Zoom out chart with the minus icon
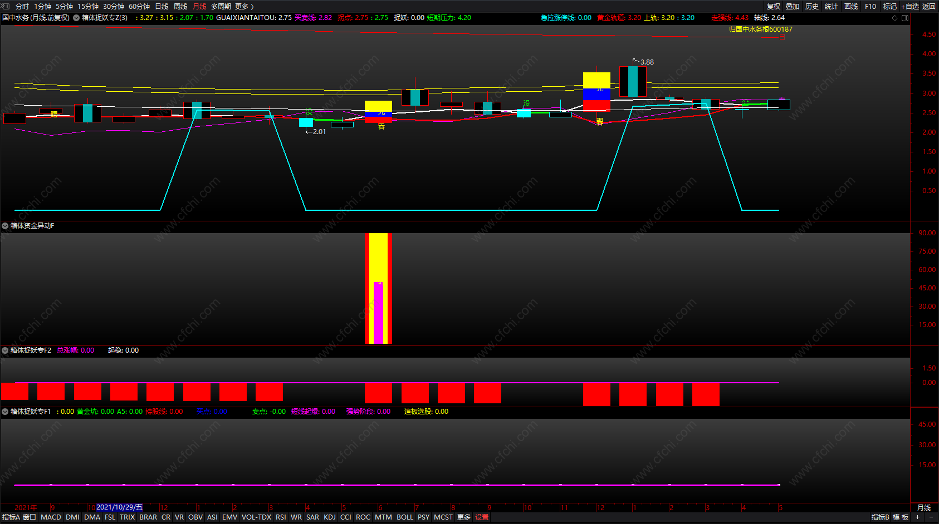Image resolution: width=939 pixels, height=524 pixels. point(931,517)
